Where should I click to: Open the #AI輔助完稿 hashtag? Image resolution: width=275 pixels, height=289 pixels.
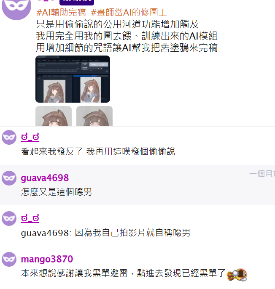click(61, 13)
